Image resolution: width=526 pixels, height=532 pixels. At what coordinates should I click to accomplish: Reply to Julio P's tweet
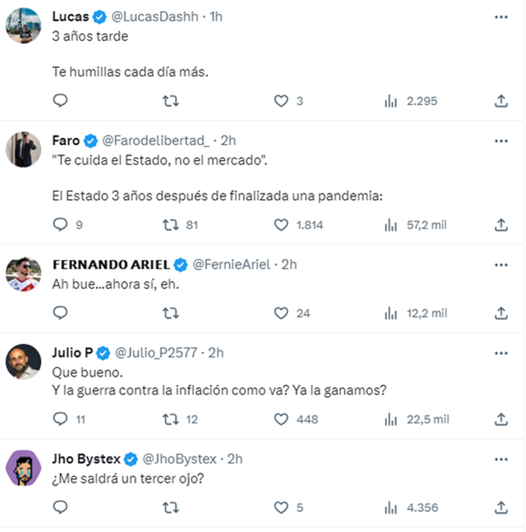(60, 419)
